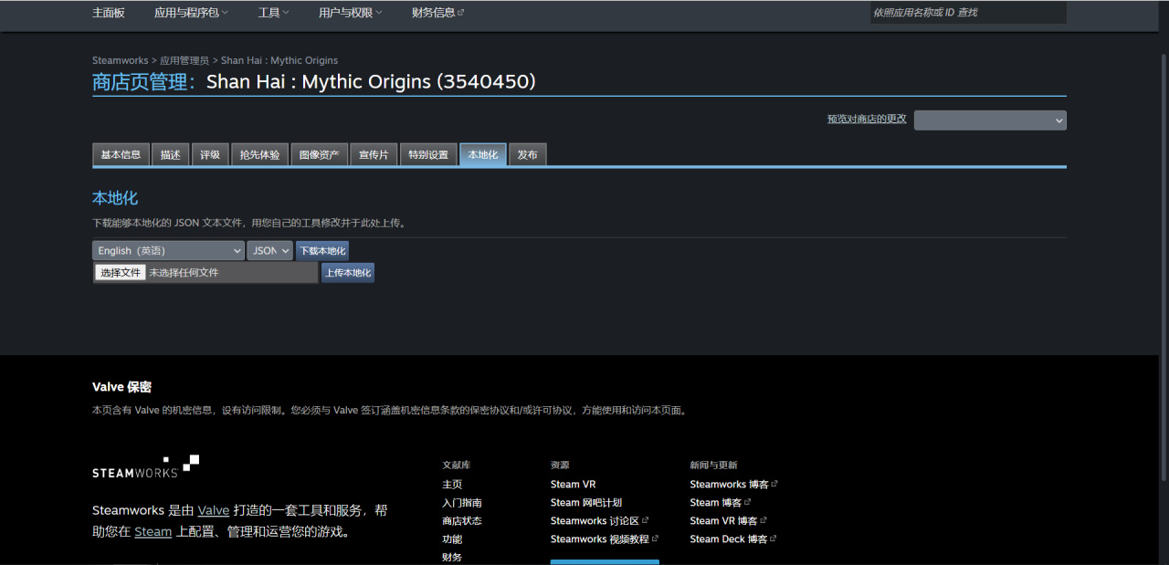This screenshot has height=565, width=1169.
Task: Click the 预览对商店的更改 label link
Action: pyautogui.click(x=867, y=119)
